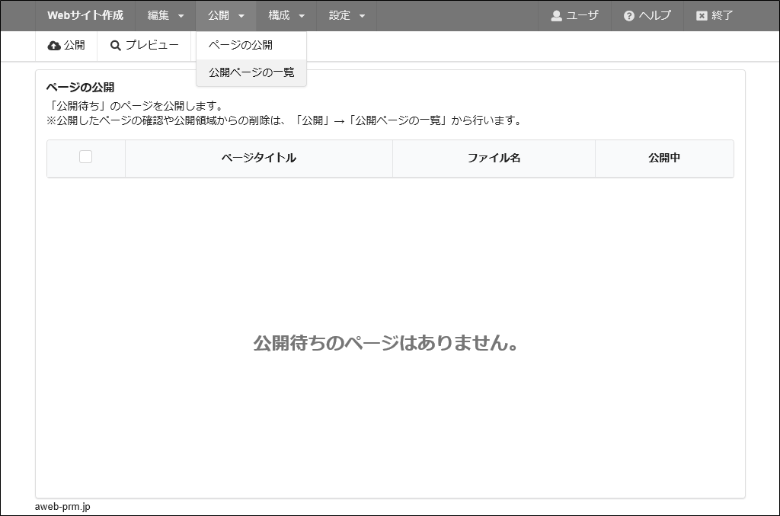
Task: Expand the 構成 dropdown menu
Action: point(286,15)
